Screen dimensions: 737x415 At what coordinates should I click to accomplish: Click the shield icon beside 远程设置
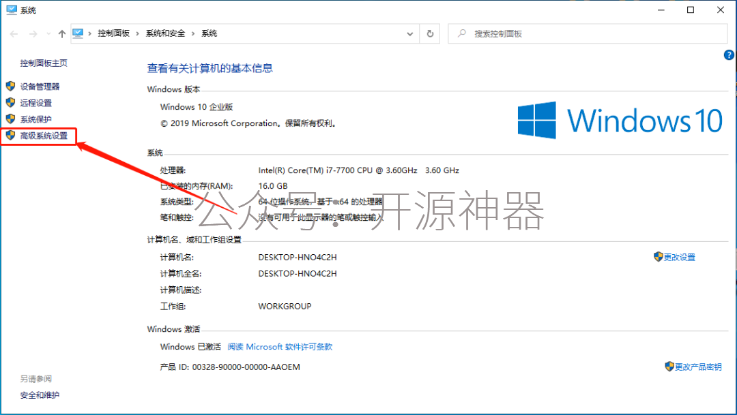point(10,102)
